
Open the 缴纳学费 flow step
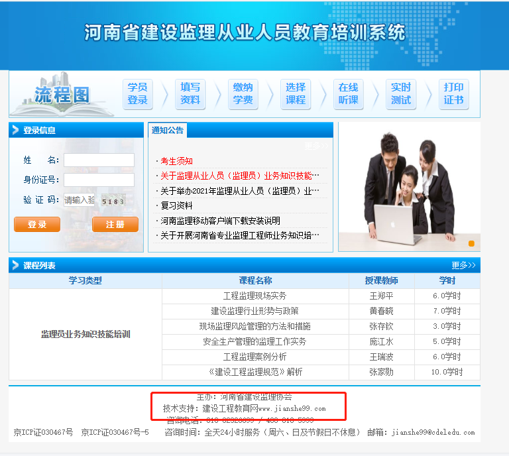tap(243, 94)
